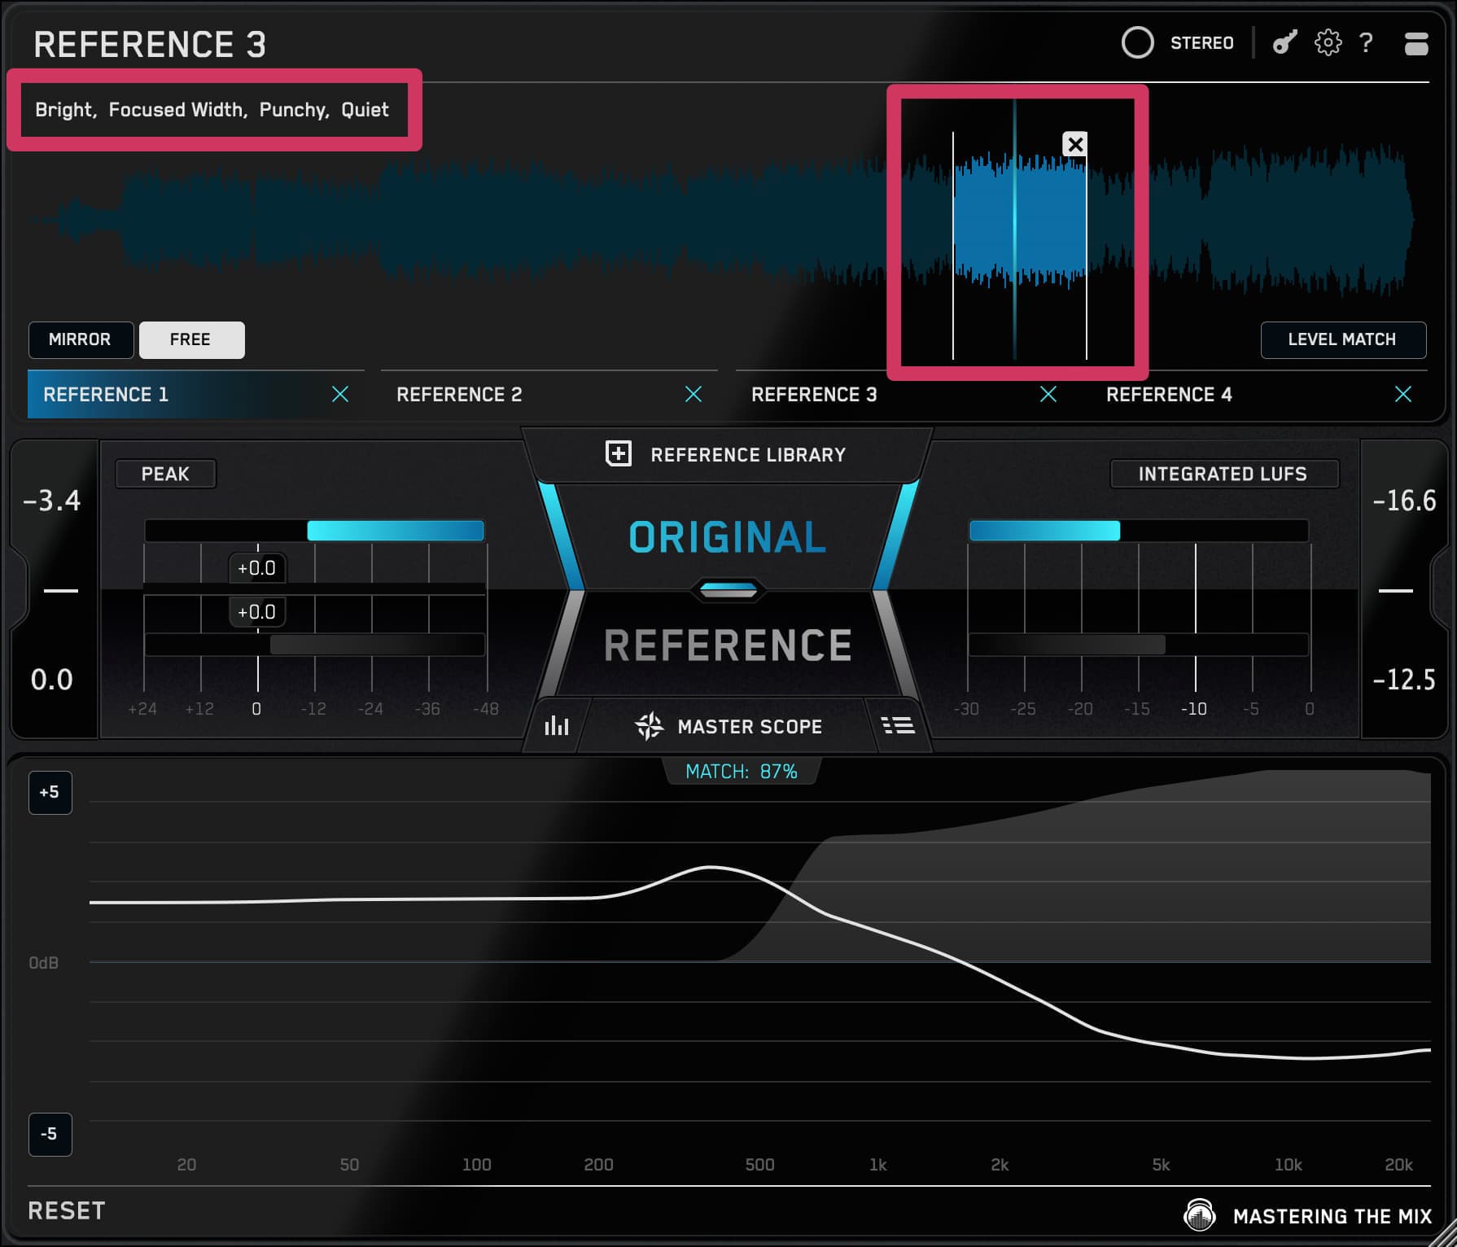Click MASTERING THE MIX brand text
The image size is (1457, 1247).
pyautogui.click(x=1332, y=1216)
